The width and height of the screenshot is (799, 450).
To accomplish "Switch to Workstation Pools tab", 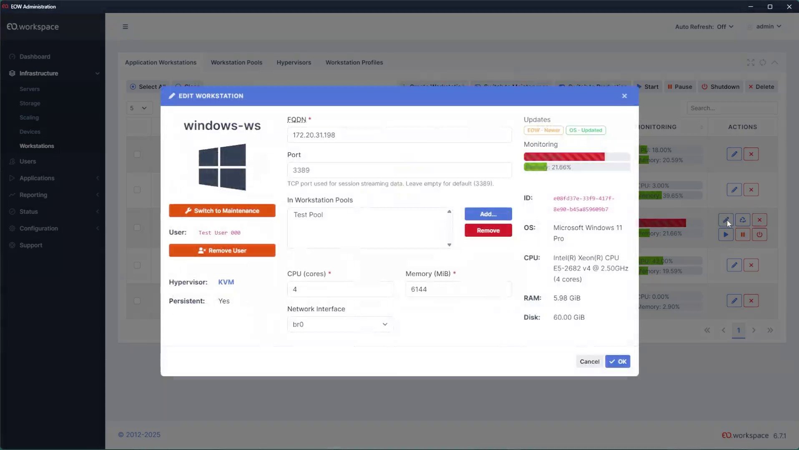I will pyautogui.click(x=236, y=62).
